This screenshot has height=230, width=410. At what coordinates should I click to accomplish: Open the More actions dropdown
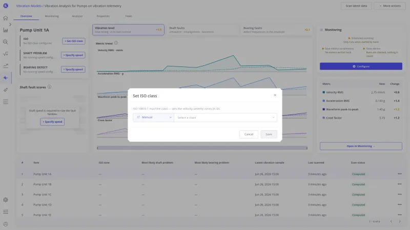click(389, 6)
